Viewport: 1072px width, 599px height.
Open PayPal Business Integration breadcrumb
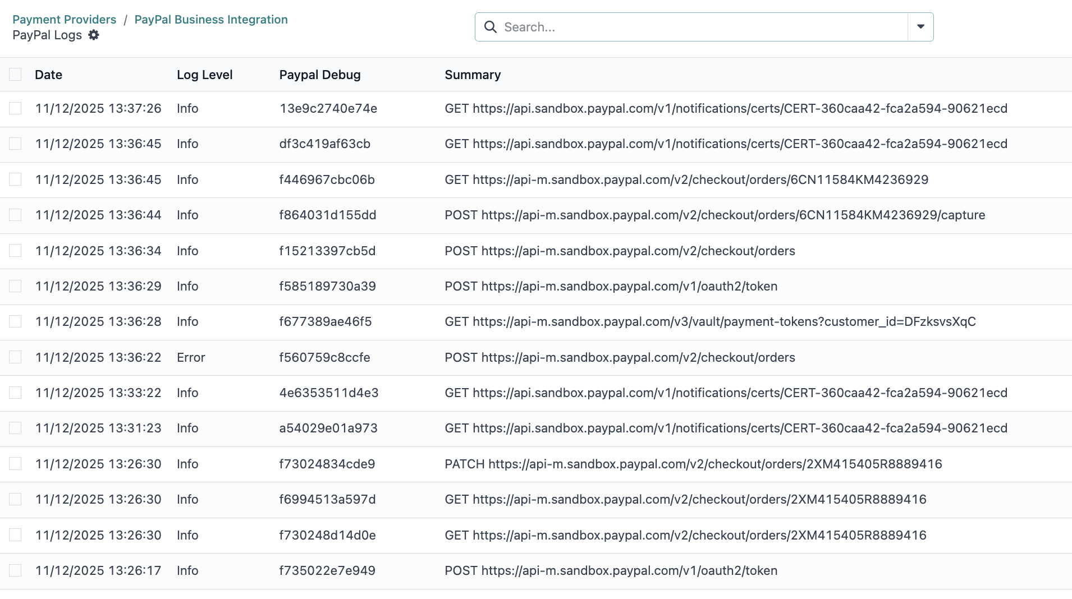(211, 20)
